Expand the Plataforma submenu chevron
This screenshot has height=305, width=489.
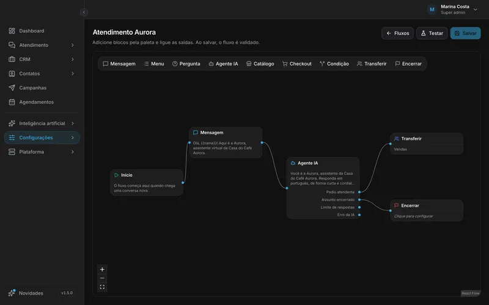click(x=72, y=152)
